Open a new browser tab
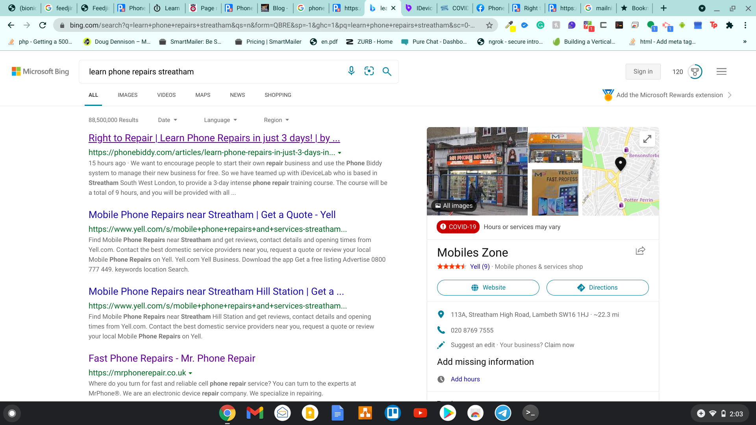Image resolution: width=756 pixels, height=425 pixels. tap(663, 8)
